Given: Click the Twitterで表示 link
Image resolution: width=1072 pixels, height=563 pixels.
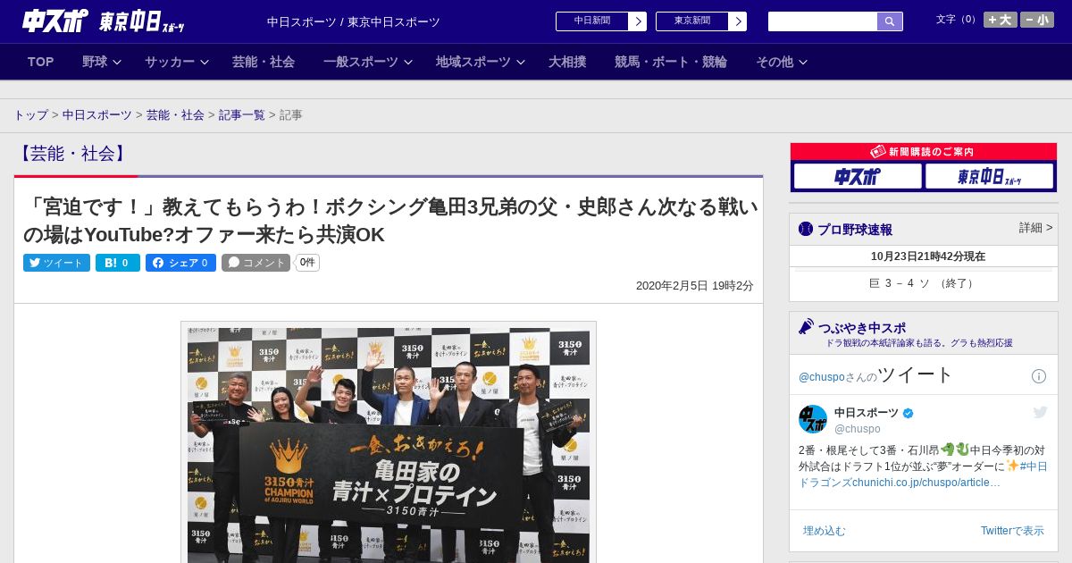Looking at the screenshot, I should click(x=1012, y=531).
